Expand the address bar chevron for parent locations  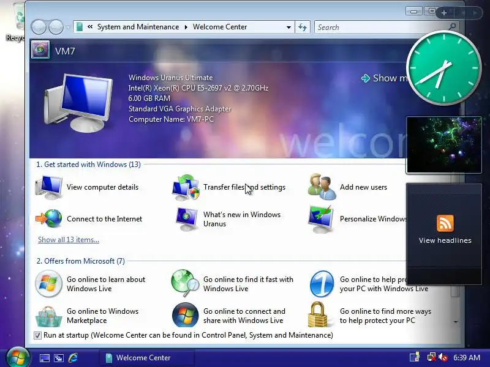click(90, 27)
